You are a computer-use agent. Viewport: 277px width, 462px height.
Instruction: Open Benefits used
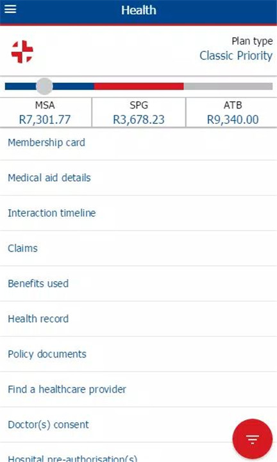[x=138, y=284]
